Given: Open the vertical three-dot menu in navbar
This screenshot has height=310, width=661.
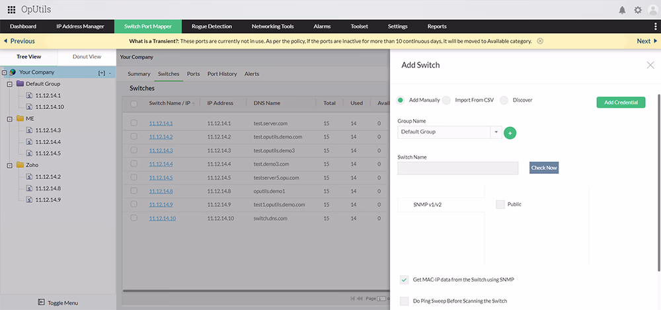Looking at the screenshot, I should pyautogui.click(x=655, y=26).
